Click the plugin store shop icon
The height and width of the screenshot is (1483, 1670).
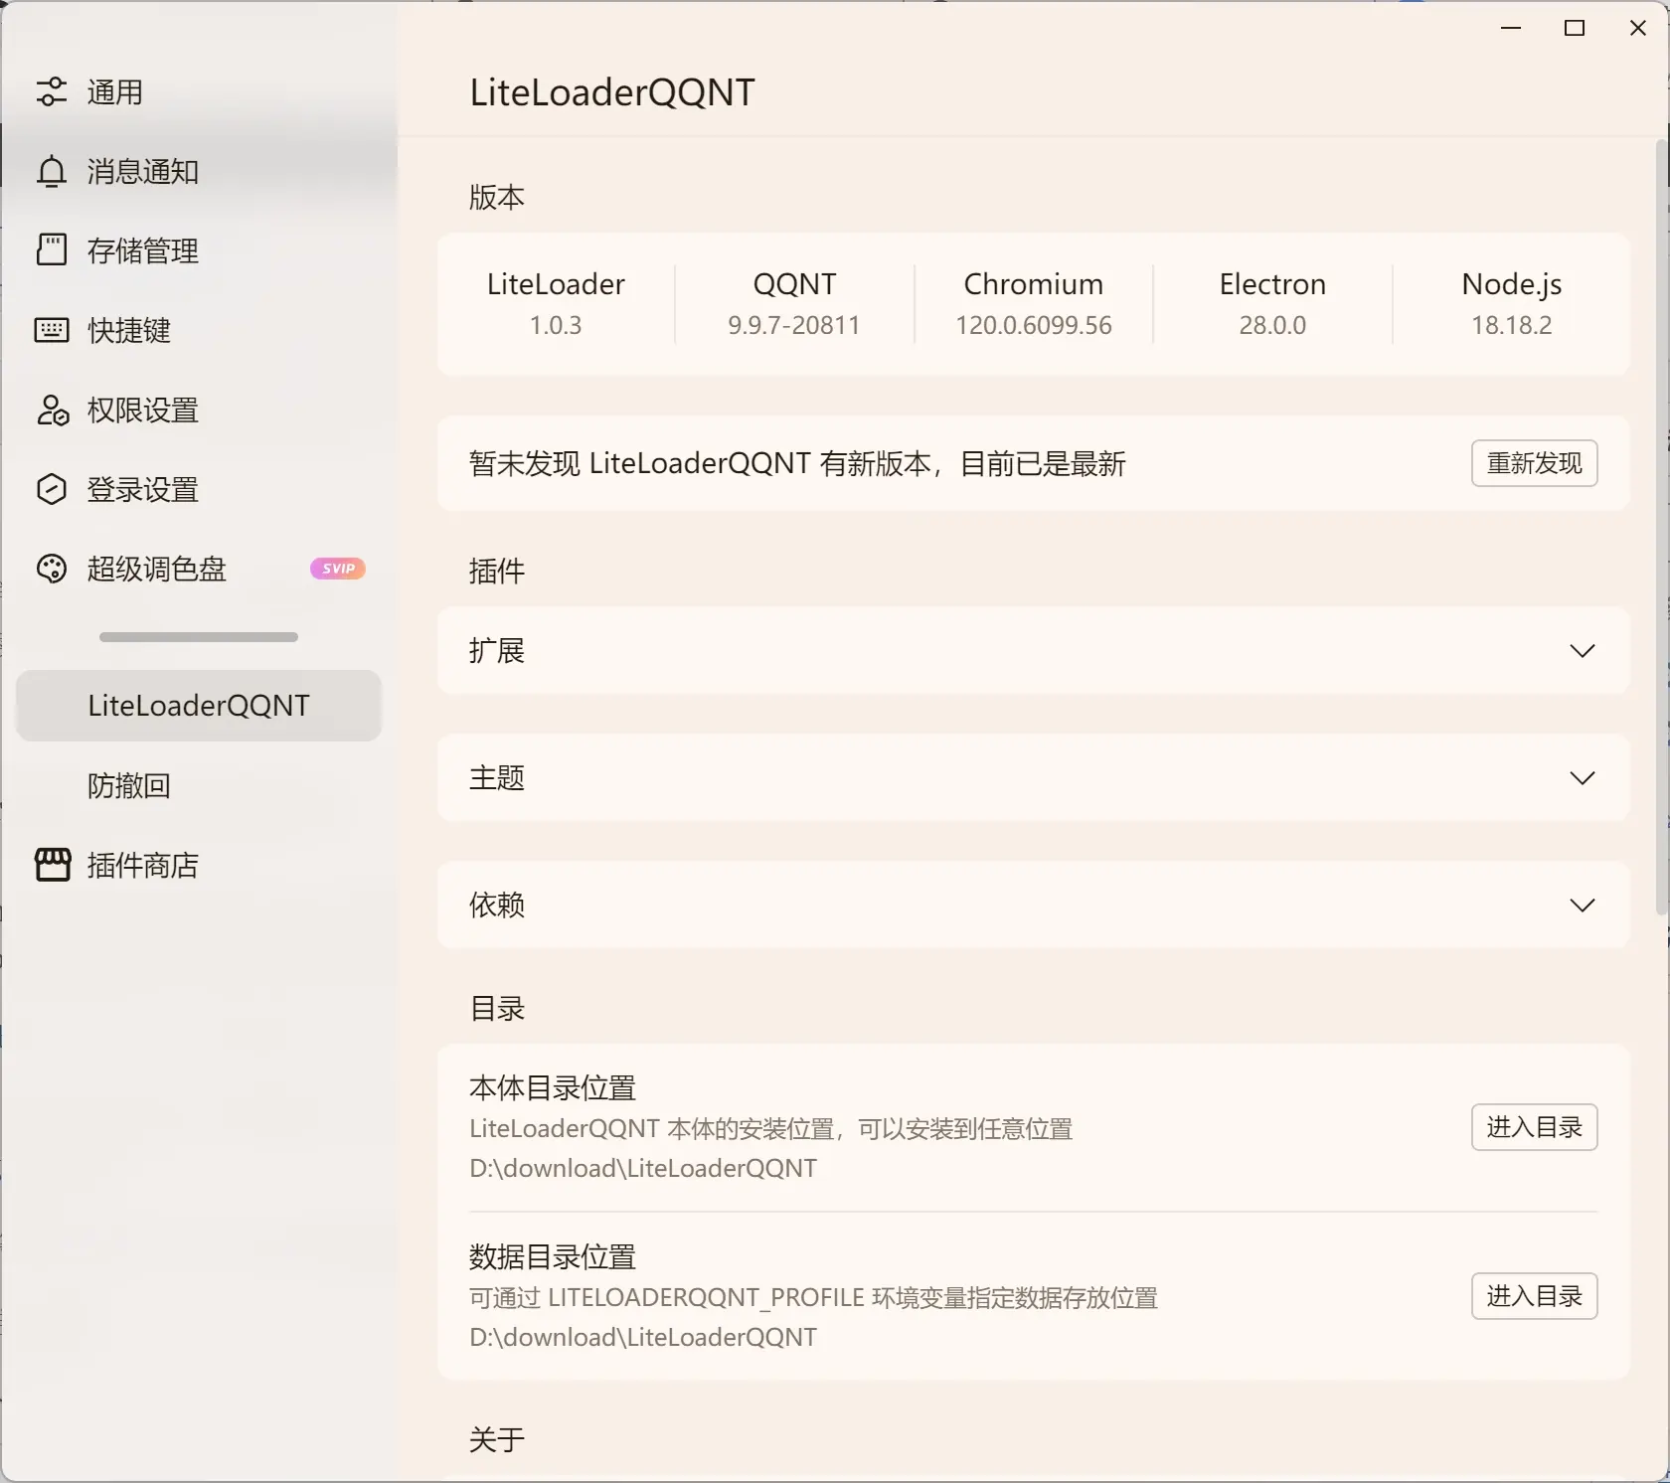coord(53,865)
